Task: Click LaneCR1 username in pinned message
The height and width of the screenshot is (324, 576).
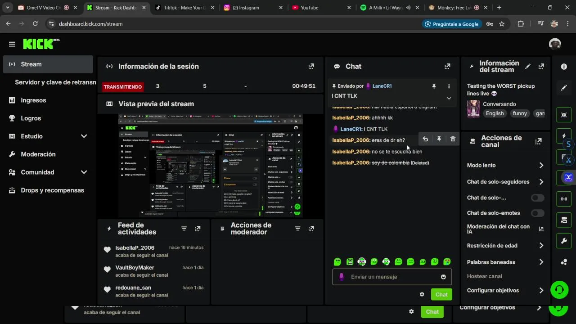Action: pos(382,86)
